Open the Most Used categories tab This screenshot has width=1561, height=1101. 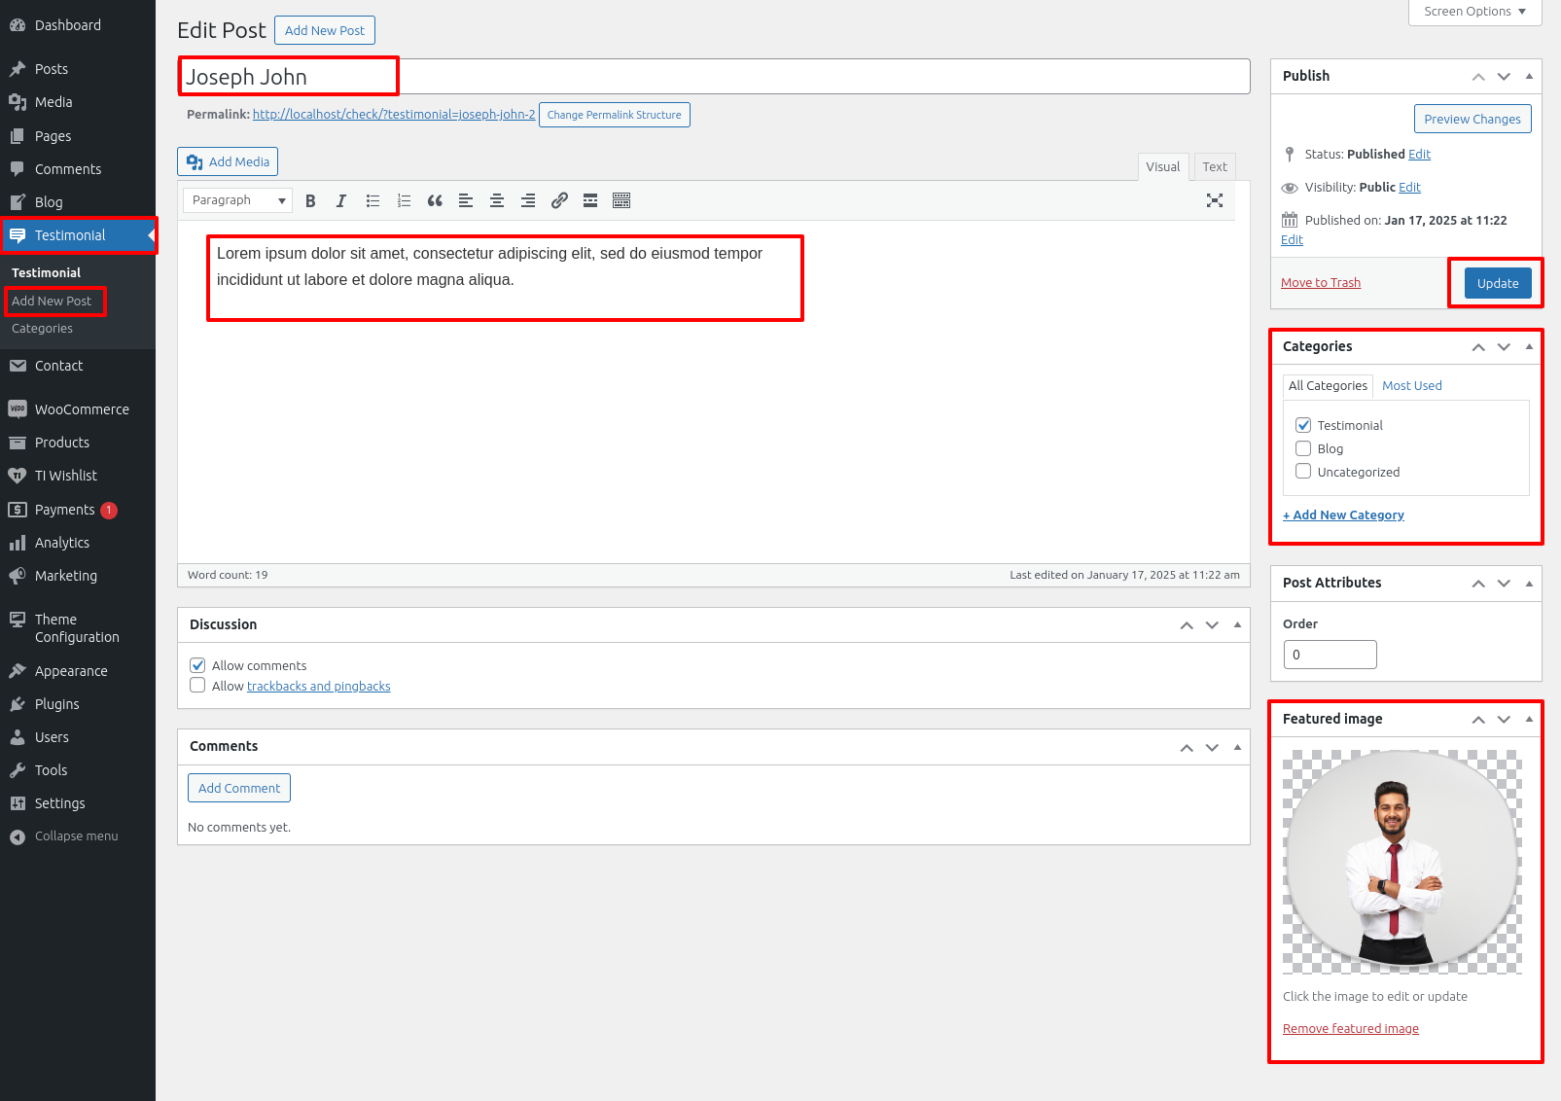pyautogui.click(x=1411, y=386)
